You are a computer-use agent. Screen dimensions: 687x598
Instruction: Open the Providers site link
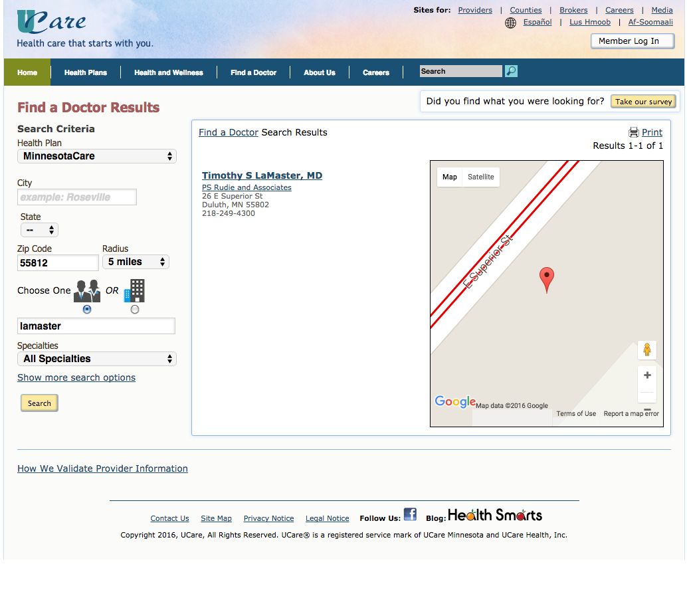tap(475, 10)
